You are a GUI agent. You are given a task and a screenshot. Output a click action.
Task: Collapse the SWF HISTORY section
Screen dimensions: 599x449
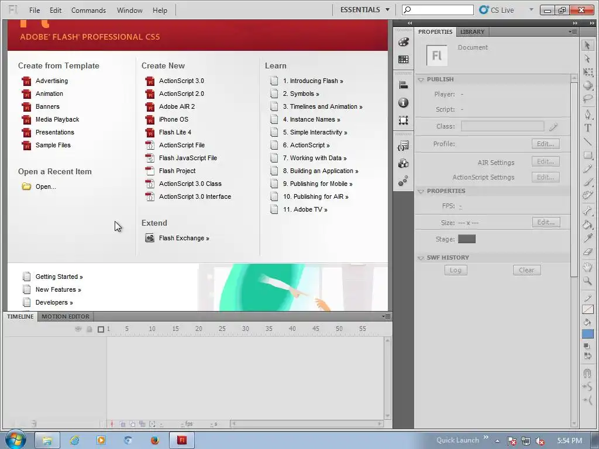pyautogui.click(x=421, y=258)
